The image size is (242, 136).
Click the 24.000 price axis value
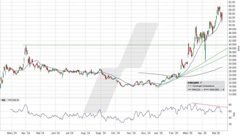point(232,75)
